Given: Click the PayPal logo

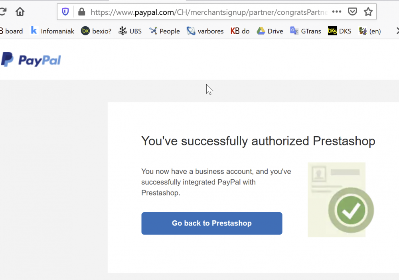Looking at the screenshot, I should 31,59.
